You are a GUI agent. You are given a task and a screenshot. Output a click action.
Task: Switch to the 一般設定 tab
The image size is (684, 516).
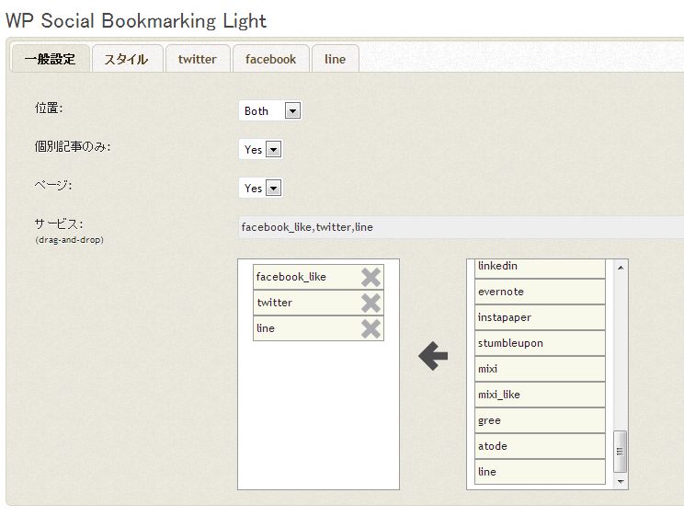pos(51,59)
